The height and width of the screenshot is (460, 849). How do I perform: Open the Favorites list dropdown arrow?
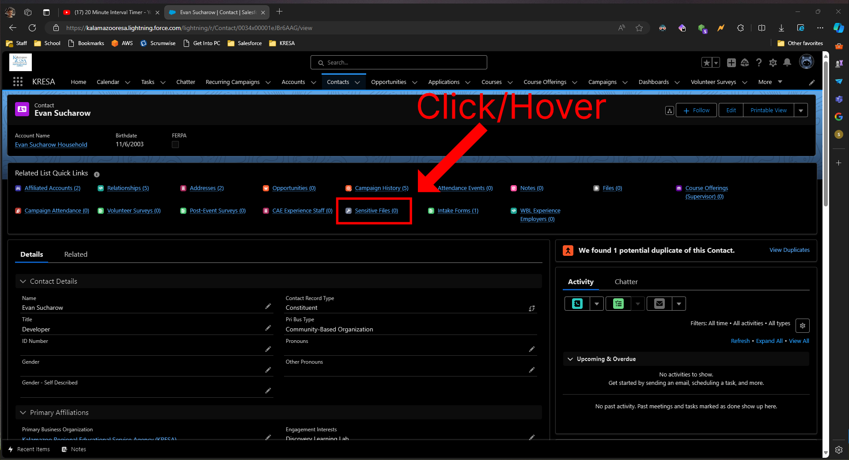point(716,63)
